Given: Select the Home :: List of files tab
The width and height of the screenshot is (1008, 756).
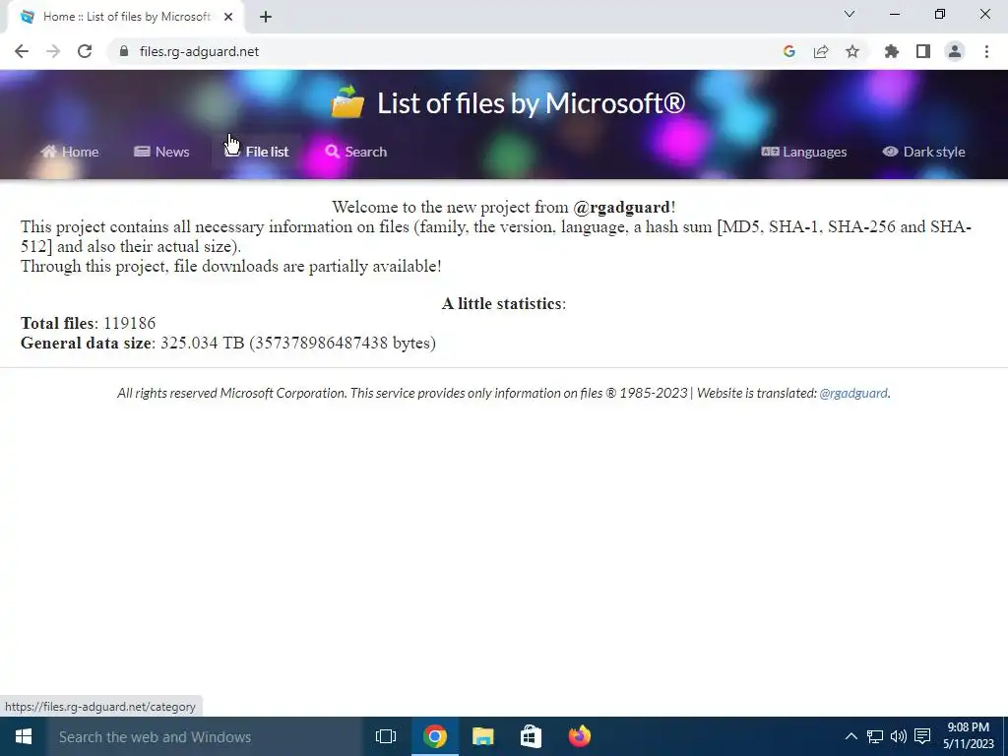Looking at the screenshot, I should (127, 17).
